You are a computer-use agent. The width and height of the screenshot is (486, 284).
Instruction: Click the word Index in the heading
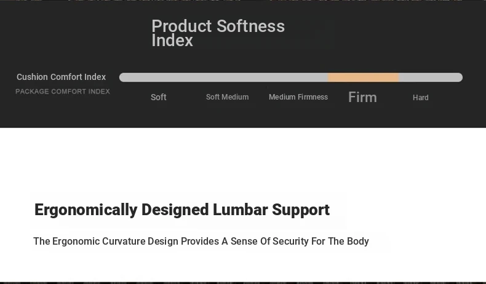coord(172,41)
